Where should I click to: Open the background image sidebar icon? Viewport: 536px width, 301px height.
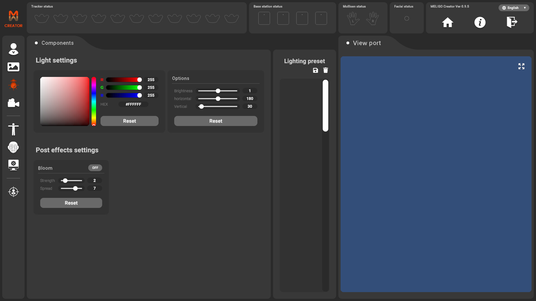(x=13, y=67)
